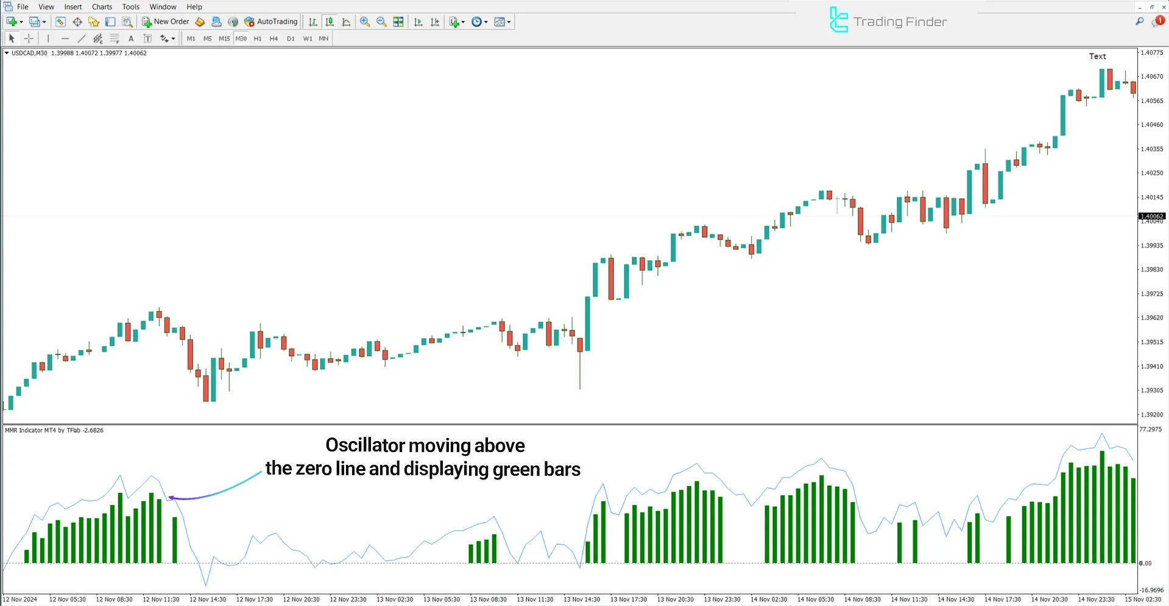Image resolution: width=1169 pixels, height=606 pixels.
Task: Switch chart to candlestick view
Action: 330,22
